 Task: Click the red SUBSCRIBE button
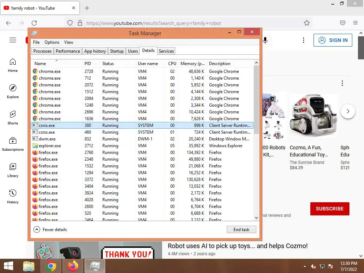tap(330, 209)
